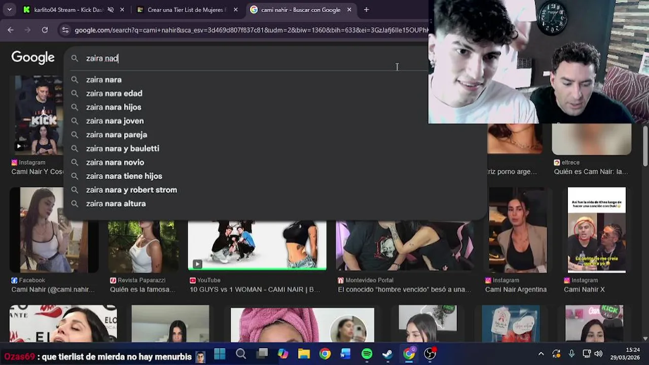Close the karlito04 Stream tab
649x365 pixels.
click(x=122, y=10)
